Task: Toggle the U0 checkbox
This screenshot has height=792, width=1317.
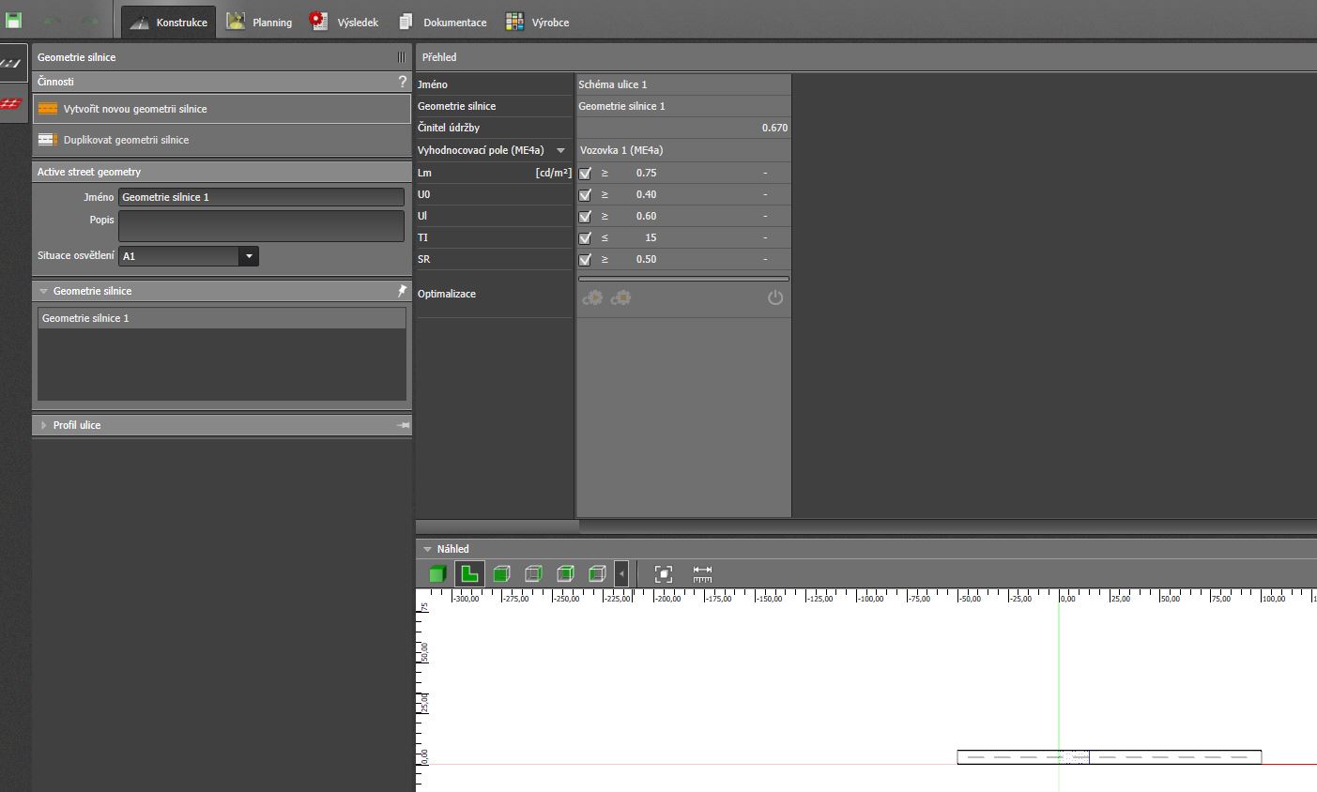Action: (586, 195)
